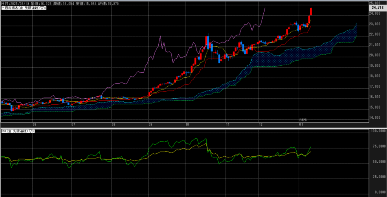Click the end of the purple lagging span line
This screenshot has width=387, height=197.
265,8
